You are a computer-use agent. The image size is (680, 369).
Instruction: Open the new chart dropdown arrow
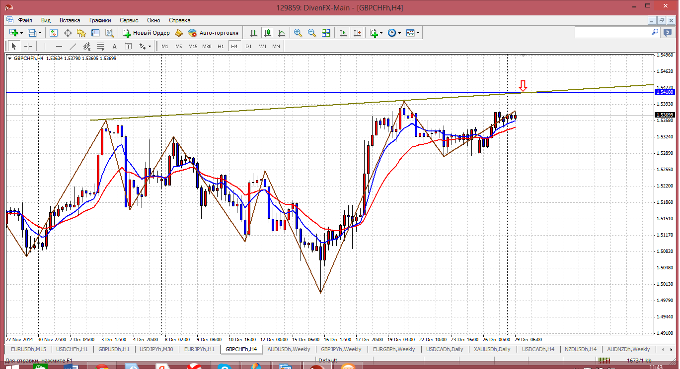22,33
